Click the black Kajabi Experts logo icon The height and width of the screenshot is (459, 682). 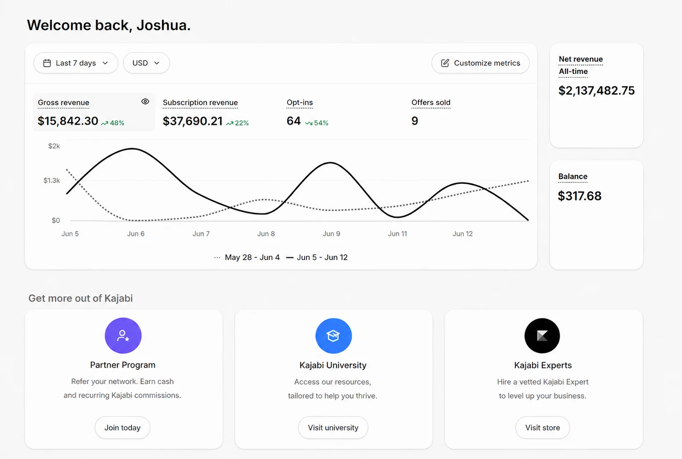click(542, 335)
